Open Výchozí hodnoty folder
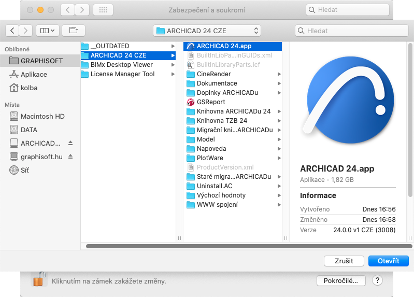Image resolution: width=414 pixels, height=297 pixels. [233, 195]
